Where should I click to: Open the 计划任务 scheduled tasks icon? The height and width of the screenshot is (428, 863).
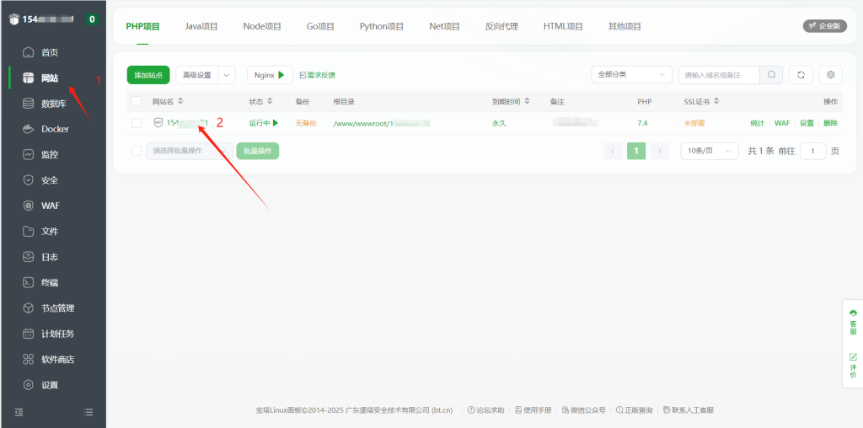pyautogui.click(x=28, y=334)
